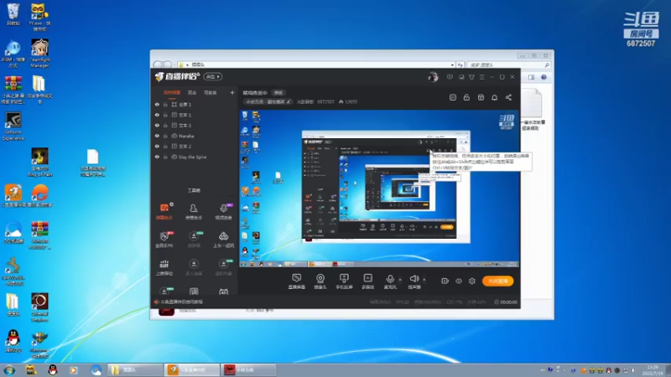This screenshot has width=671, height=377.
Task: Open the unlock icon in stream header
Action: tap(466, 97)
